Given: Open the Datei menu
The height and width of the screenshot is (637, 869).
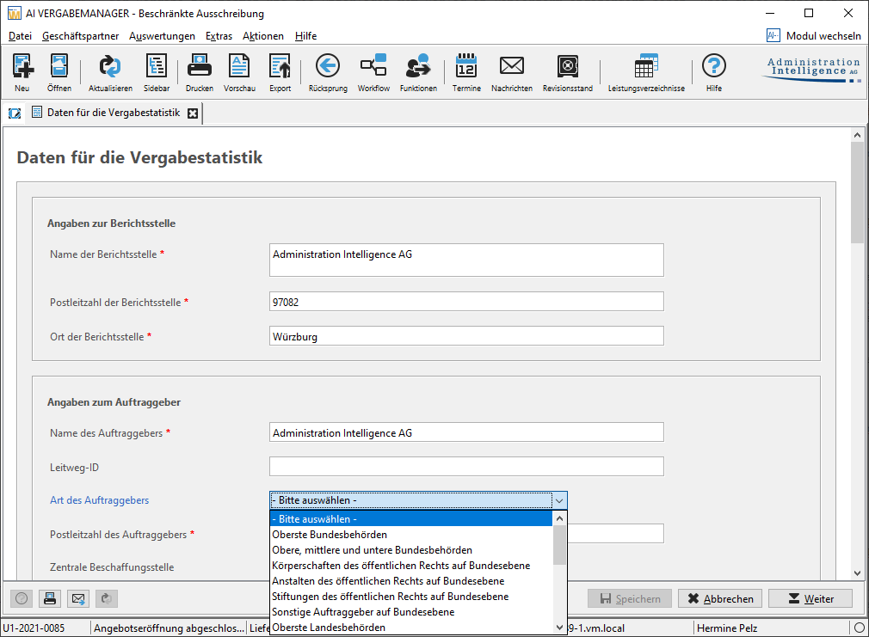Looking at the screenshot, I should 20,36.
